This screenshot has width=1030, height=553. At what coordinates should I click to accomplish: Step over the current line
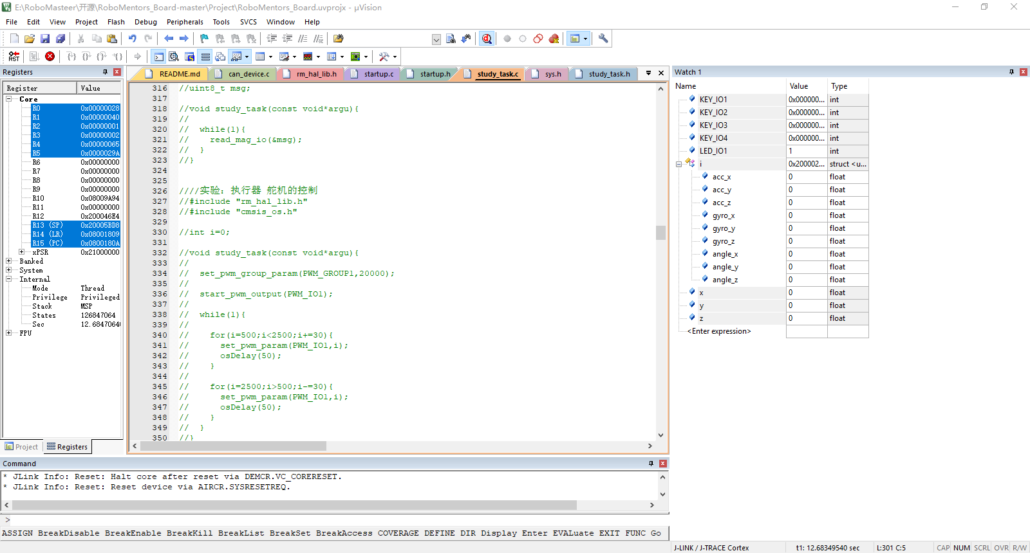pos(87,57)
